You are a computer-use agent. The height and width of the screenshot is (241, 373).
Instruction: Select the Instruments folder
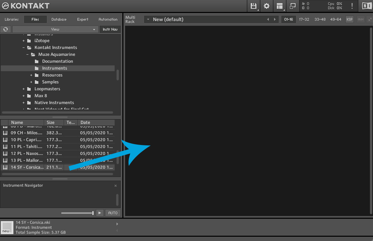pos(58,68)
